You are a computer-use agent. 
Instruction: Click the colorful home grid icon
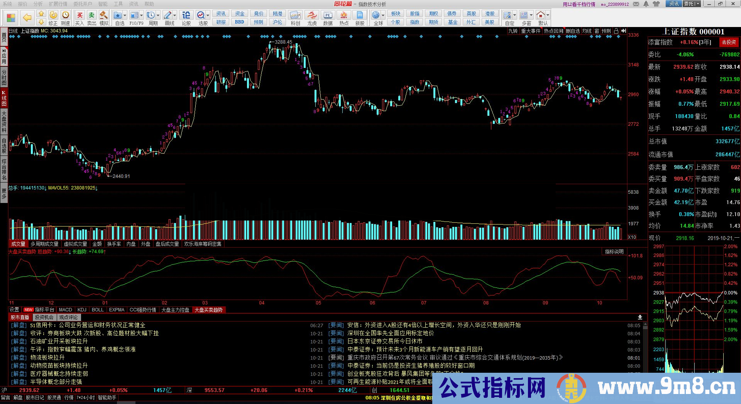pos(11,18)
